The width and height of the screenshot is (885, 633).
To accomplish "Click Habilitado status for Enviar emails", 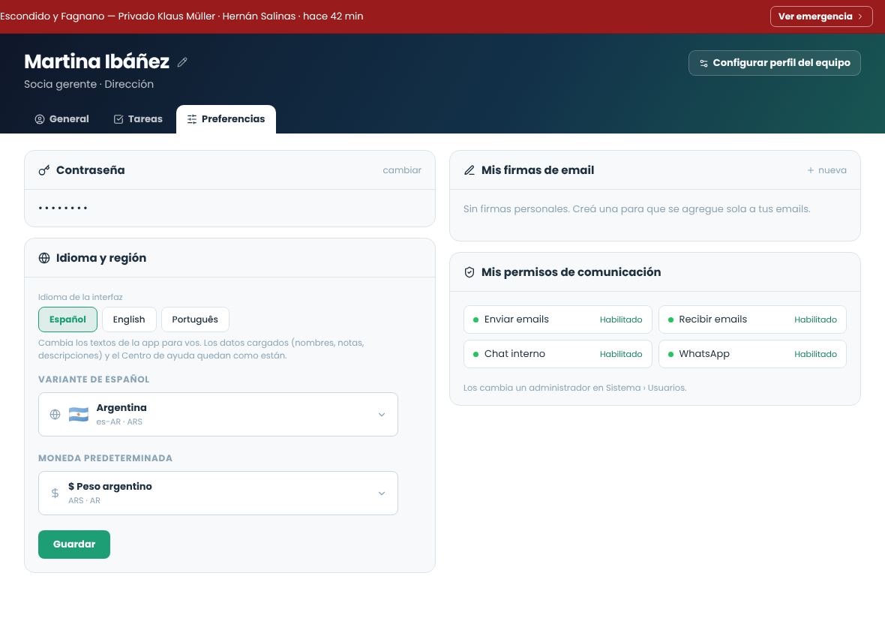I will pyautogui.click(x=621, y=320).
